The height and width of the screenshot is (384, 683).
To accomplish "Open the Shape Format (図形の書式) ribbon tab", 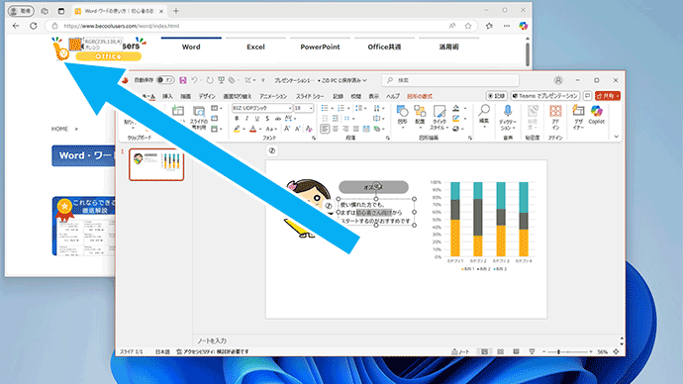I will click(419, 96).
